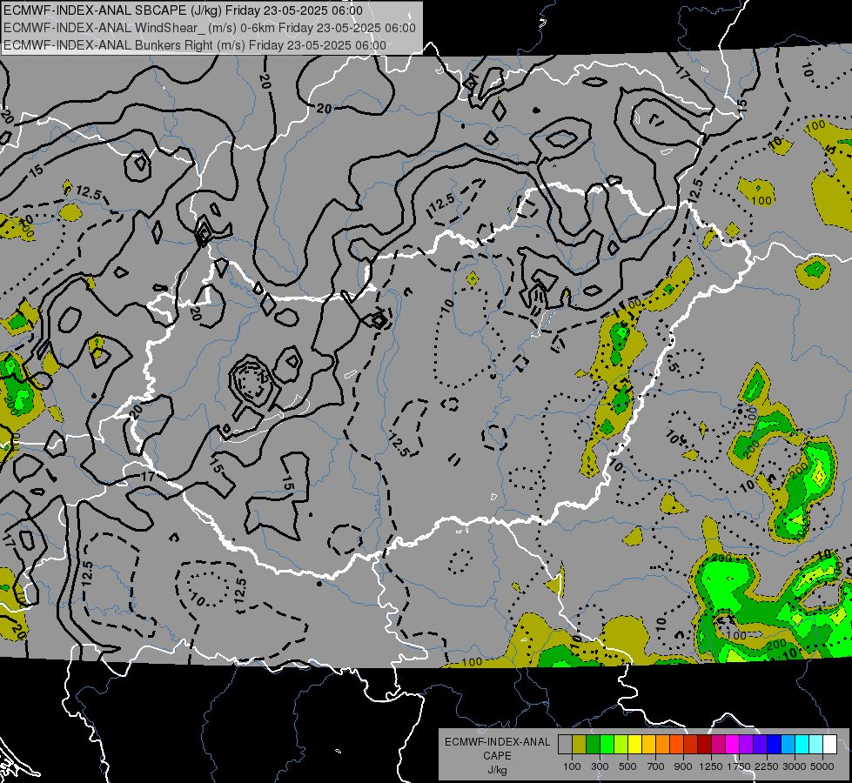Click the yellow-green legend swatch before 500
This screenshot has width=852, height=783.
[621, 745]
